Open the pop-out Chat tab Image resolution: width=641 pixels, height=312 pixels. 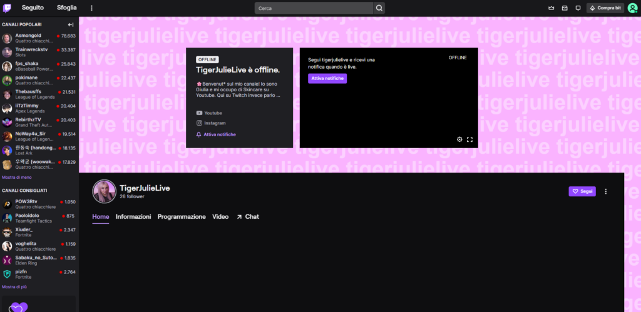pyautogui.click(x=248, y=217)
